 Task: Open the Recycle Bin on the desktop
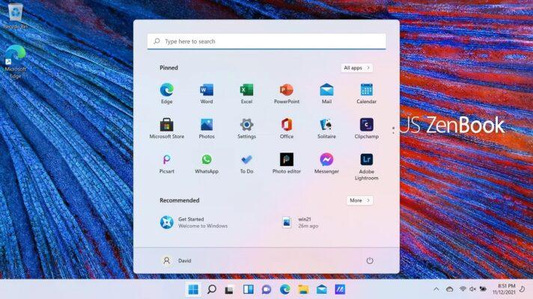pyautogui.click(x=15, y=13)
